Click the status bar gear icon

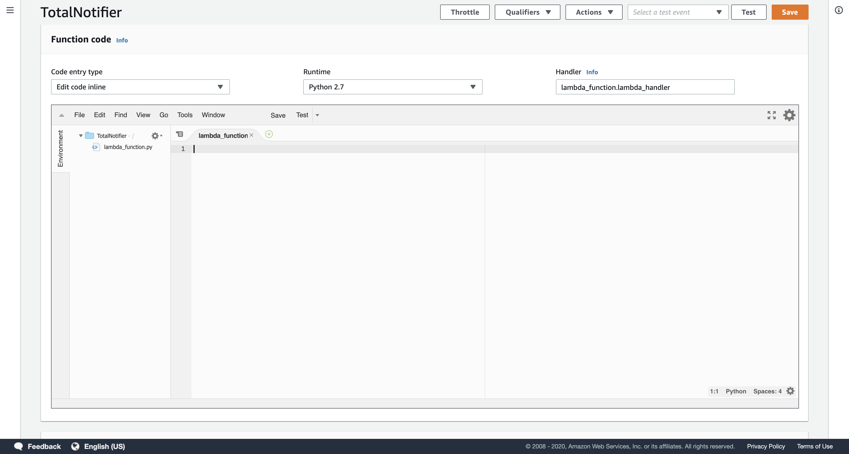click(x=790, y=391)
